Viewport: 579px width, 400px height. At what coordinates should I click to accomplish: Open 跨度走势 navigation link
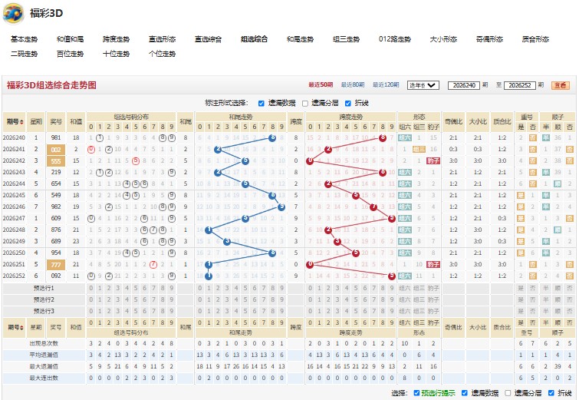click(x=116, y=39)
